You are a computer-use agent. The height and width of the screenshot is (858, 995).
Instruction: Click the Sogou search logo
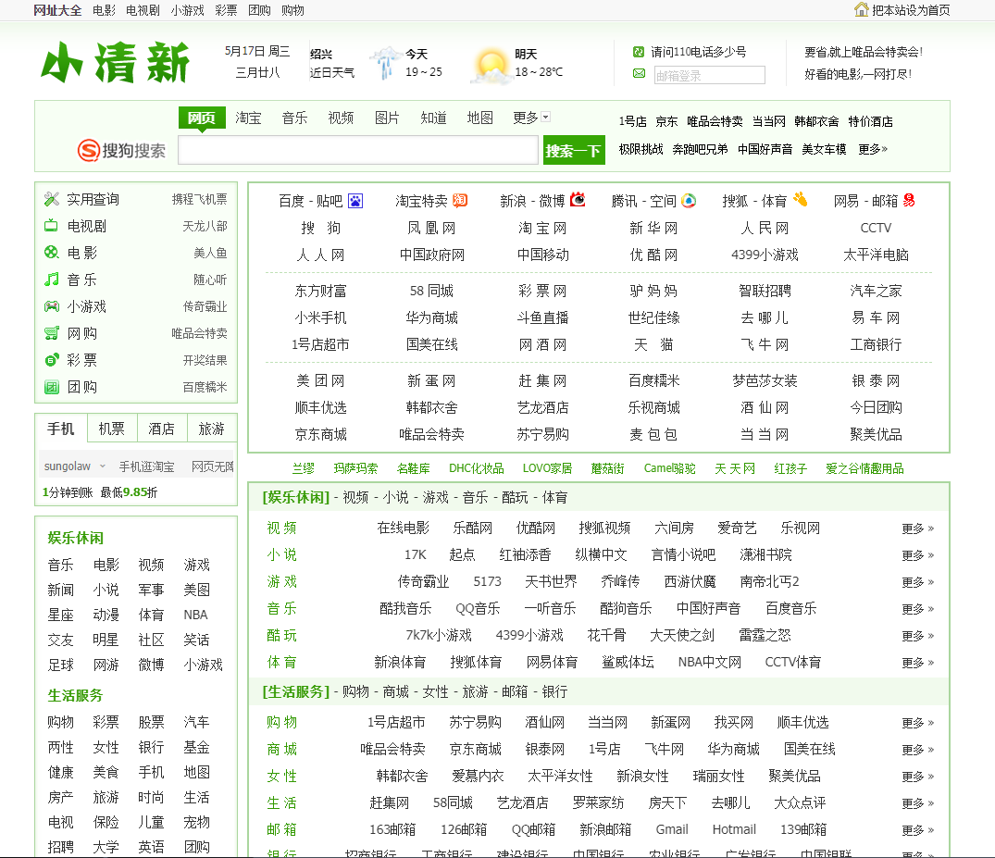point(121,150)
